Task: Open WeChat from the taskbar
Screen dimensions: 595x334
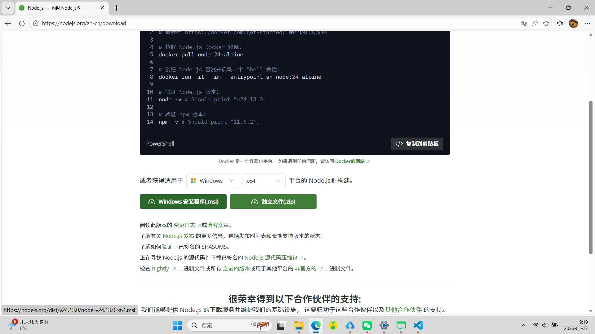Action: click(367, 325)
